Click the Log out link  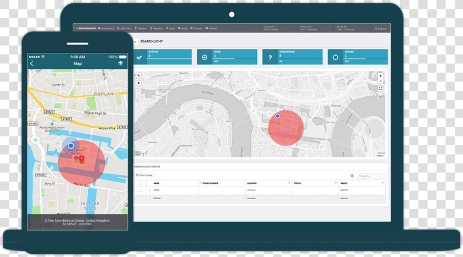(x=381, y=29)
